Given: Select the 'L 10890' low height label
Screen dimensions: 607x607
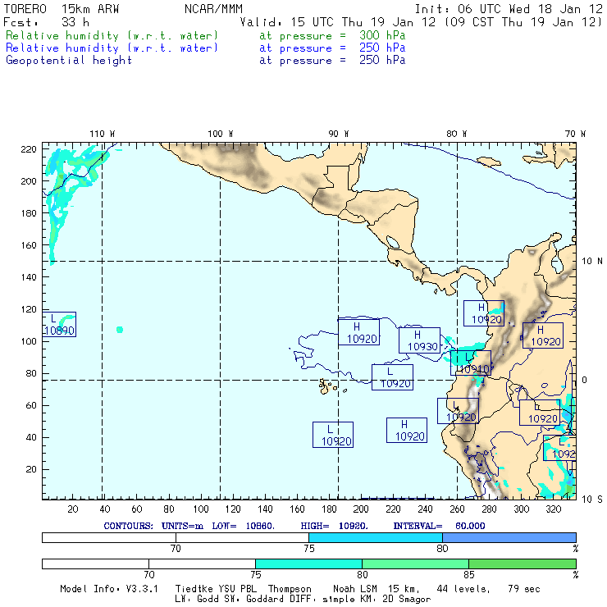Looking at the screenshot, I should [x=59, y=324].
